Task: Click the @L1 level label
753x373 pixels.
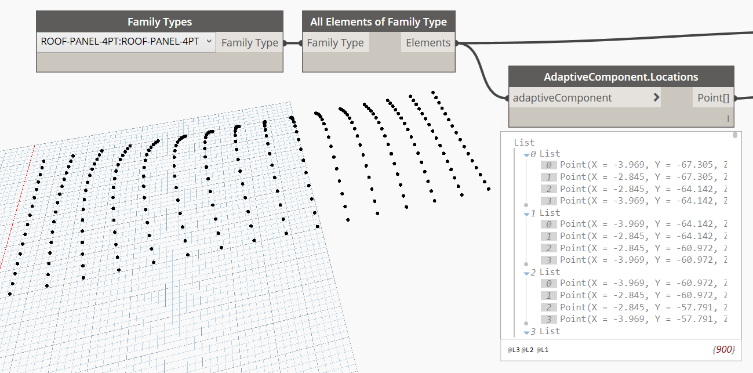Action: pyautogui.click(x=543, y=350)
